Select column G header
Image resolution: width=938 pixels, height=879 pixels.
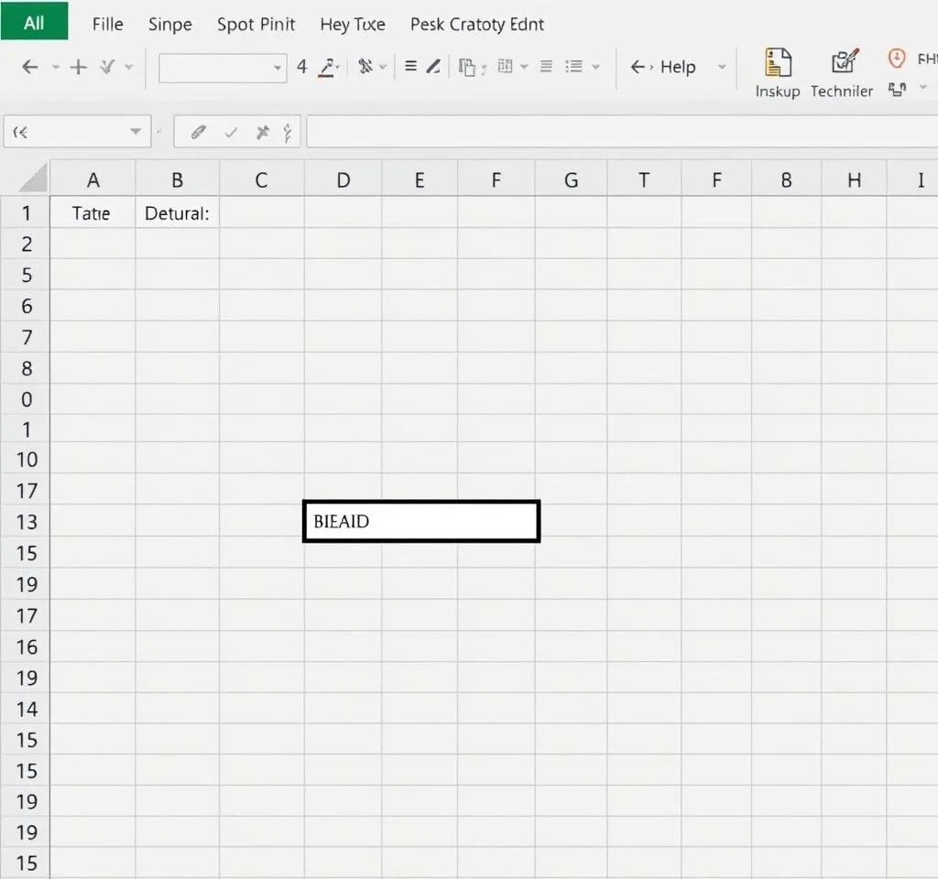tap(572, 179)
